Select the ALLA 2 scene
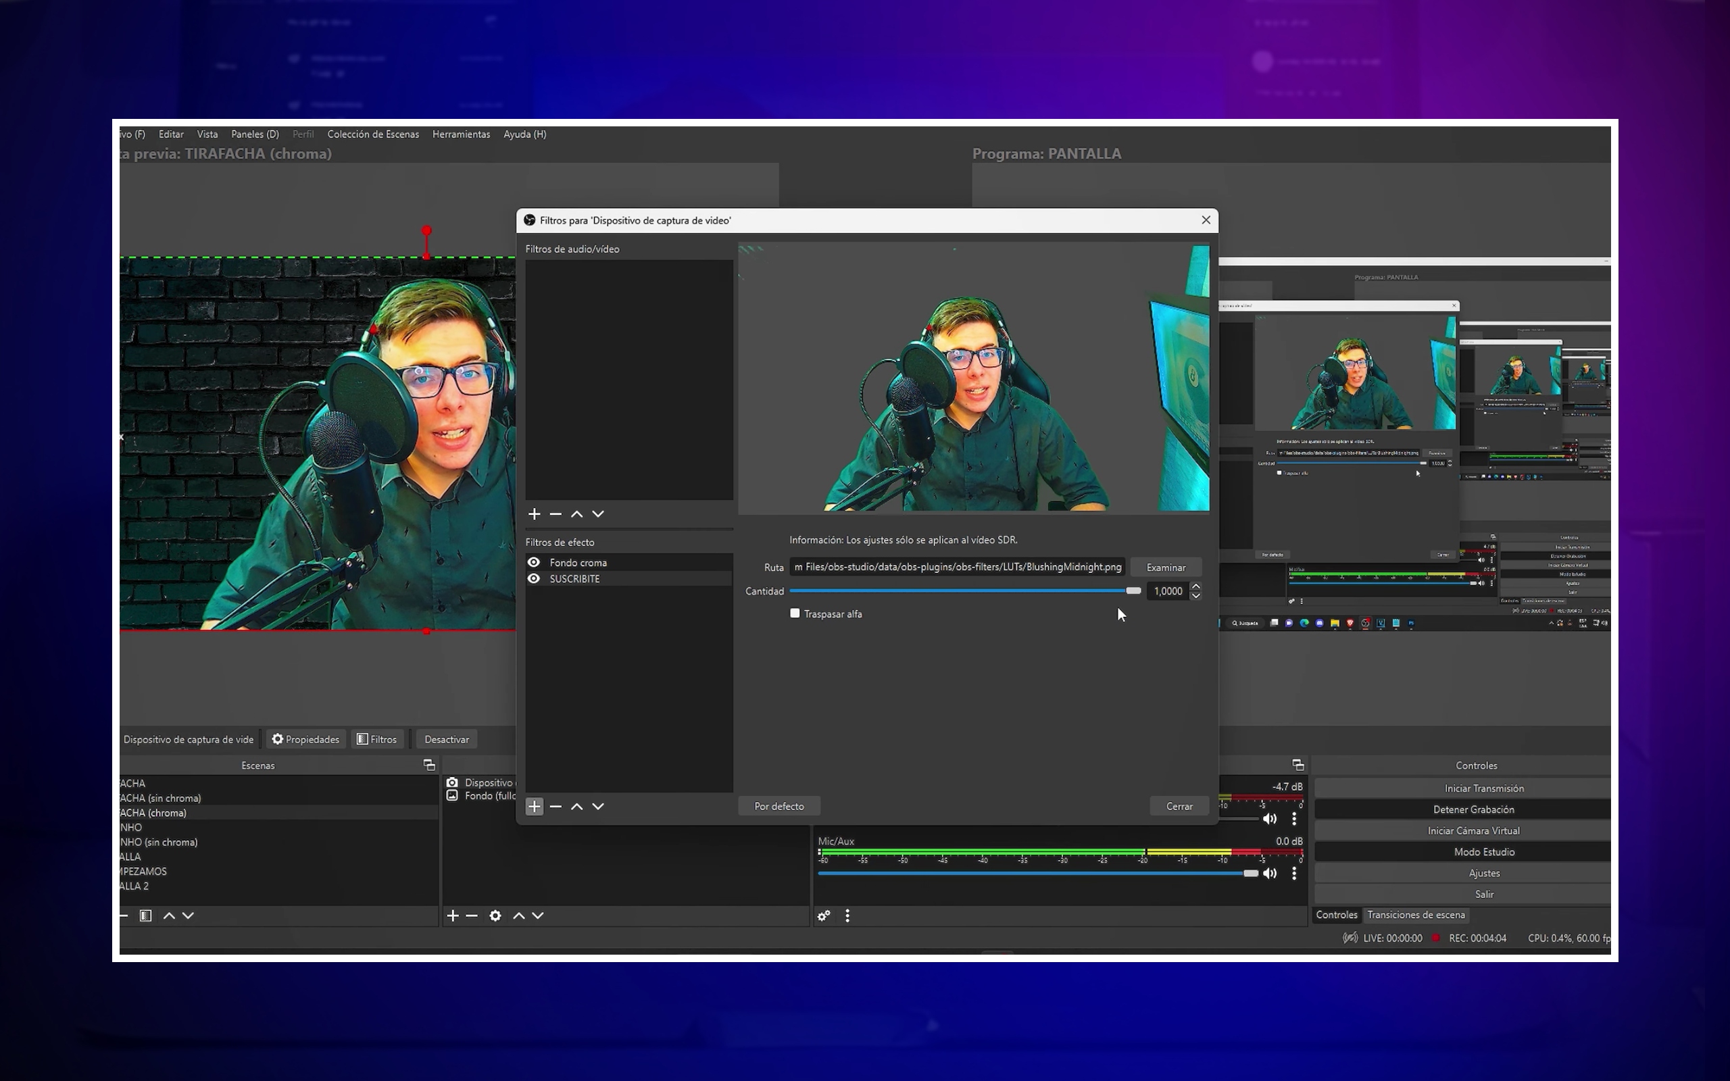Viewport: 1730px width, 1081px height. [x=279, y=886]
